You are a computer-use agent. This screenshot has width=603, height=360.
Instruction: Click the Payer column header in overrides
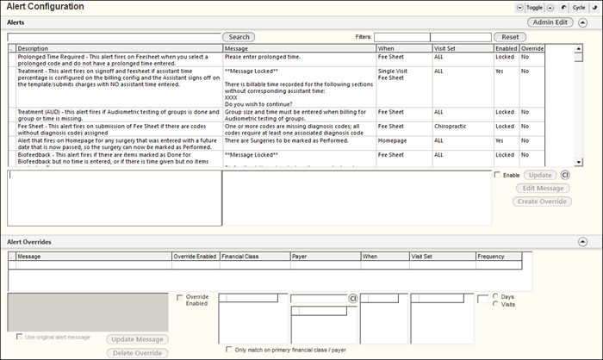tap(326, 256)
